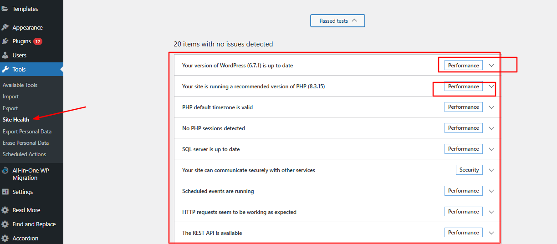Click the Users person icon
The image size is (557, 244).
tap(5, 55)
